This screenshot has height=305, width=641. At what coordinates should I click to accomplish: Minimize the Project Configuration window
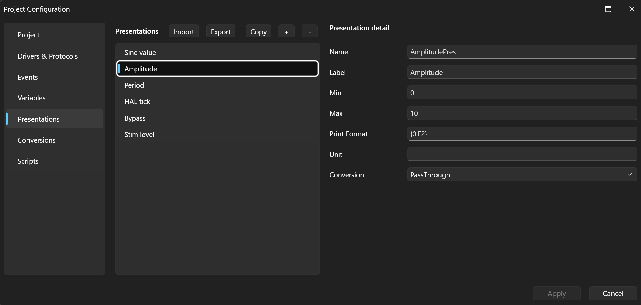pyautogui.click(x=585, y=9)
